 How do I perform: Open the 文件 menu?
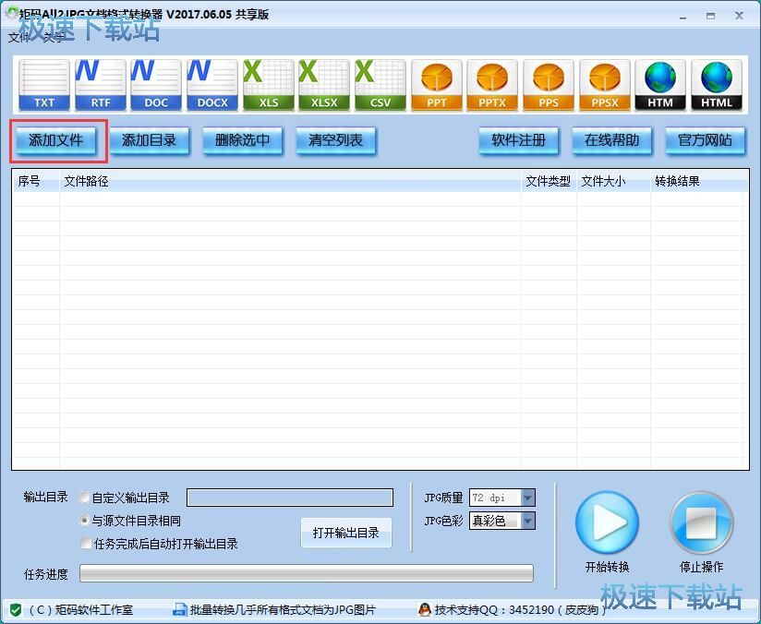point(18,39)
